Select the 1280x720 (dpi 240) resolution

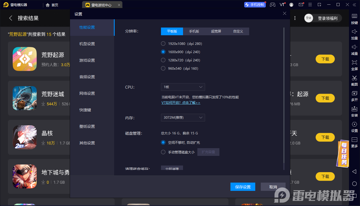163,60
